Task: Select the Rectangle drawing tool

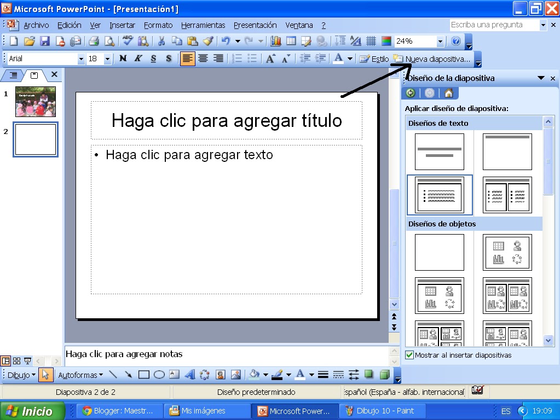Action: pyautogui.click(x=143, y=375)
